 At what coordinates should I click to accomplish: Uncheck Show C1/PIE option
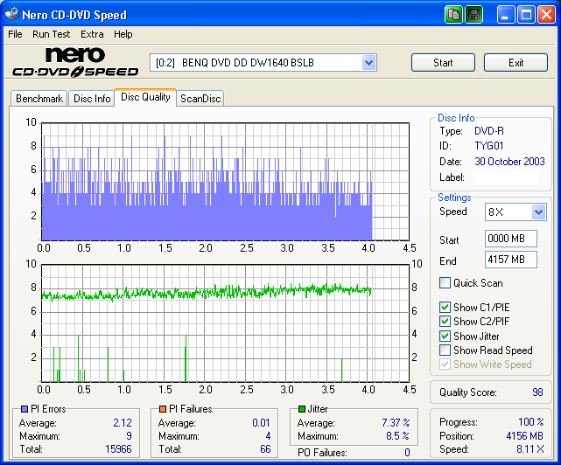coord(445,307)
